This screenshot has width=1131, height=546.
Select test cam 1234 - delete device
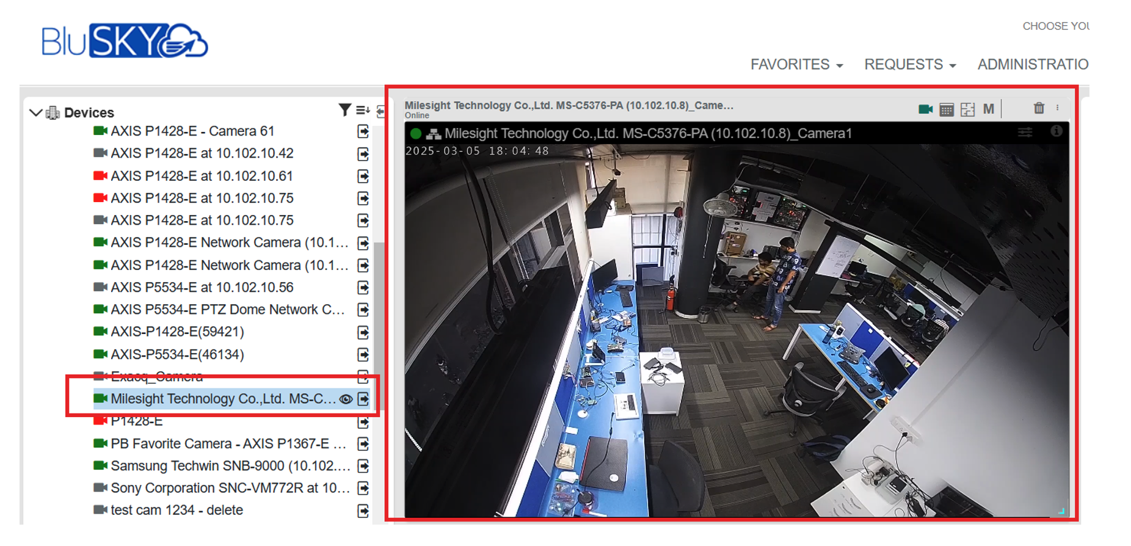[176, 510]
